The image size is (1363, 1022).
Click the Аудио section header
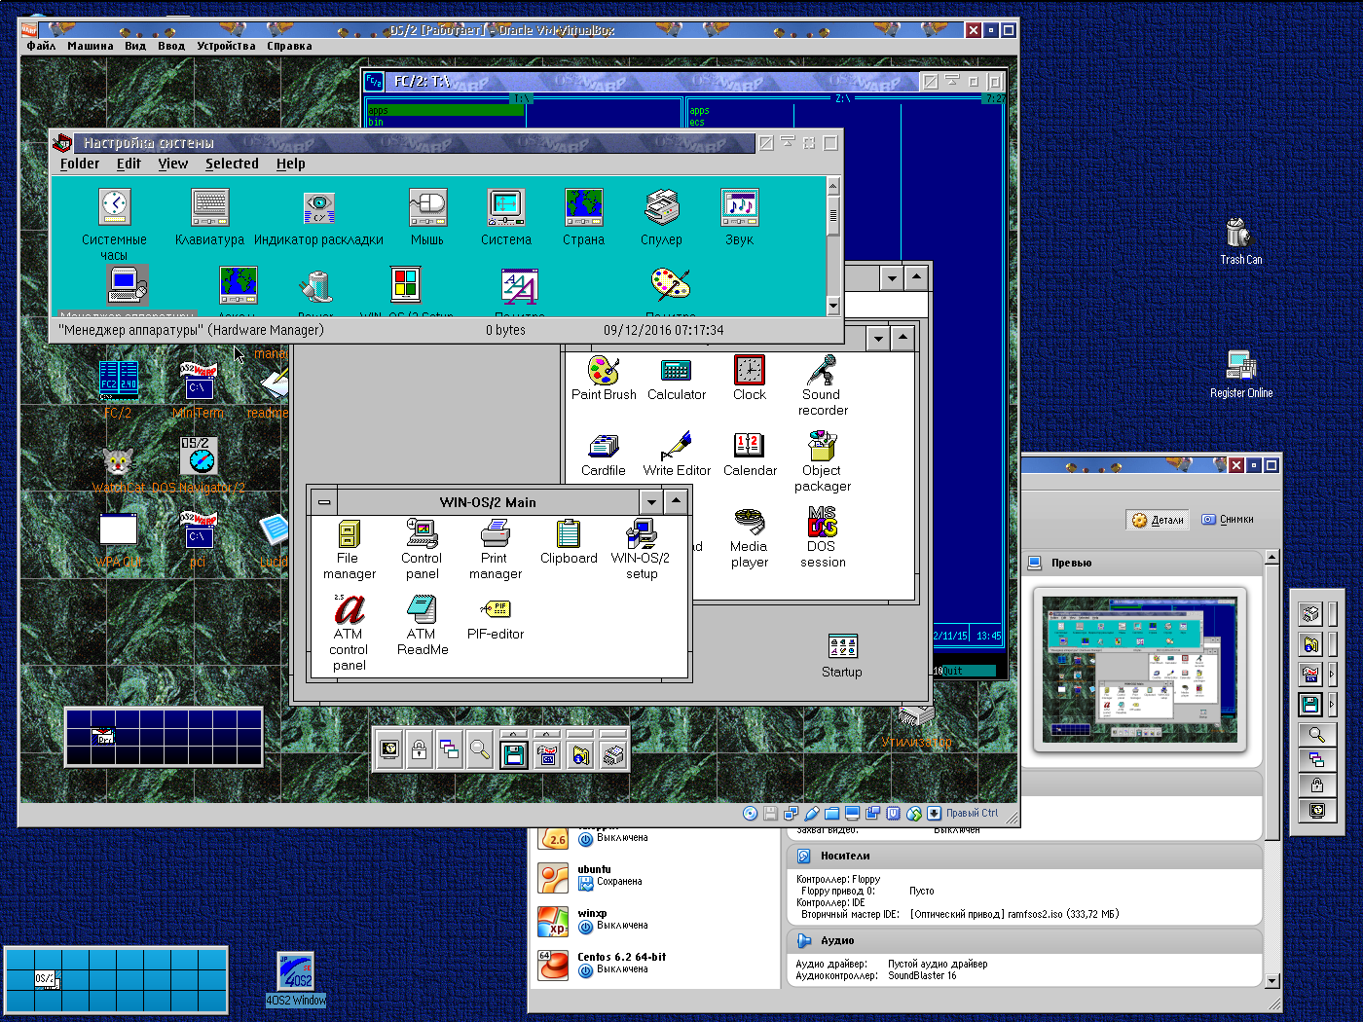pos(1024,940)
